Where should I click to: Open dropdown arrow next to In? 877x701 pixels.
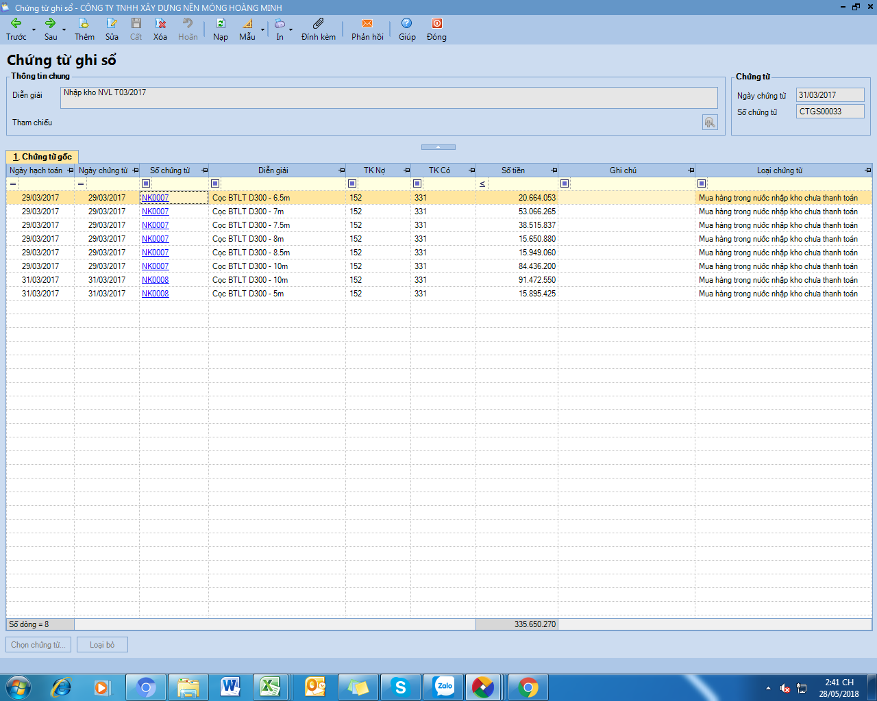pos(291,29)
